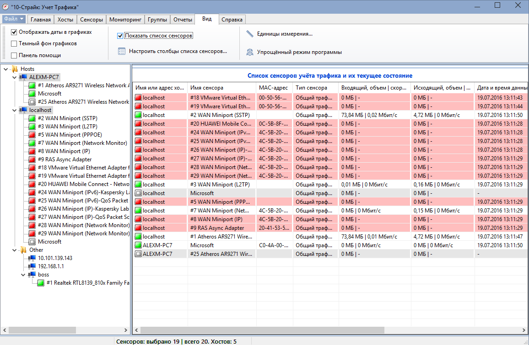529x345 pixels.
Task: Open the Отчеты tab
Action: 183,20
